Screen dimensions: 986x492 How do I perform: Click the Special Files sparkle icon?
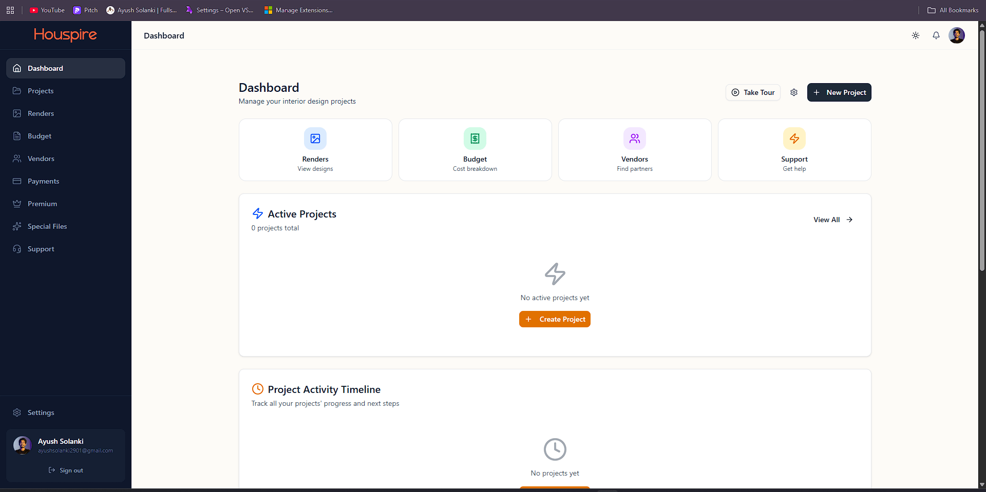tap(17, 226)
